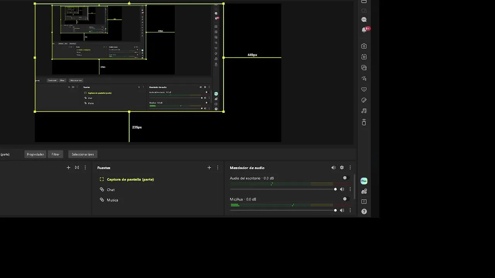
Task: Click the Propiedades button
Action: 35,154
